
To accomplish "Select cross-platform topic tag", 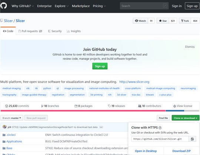I will 133,88.
